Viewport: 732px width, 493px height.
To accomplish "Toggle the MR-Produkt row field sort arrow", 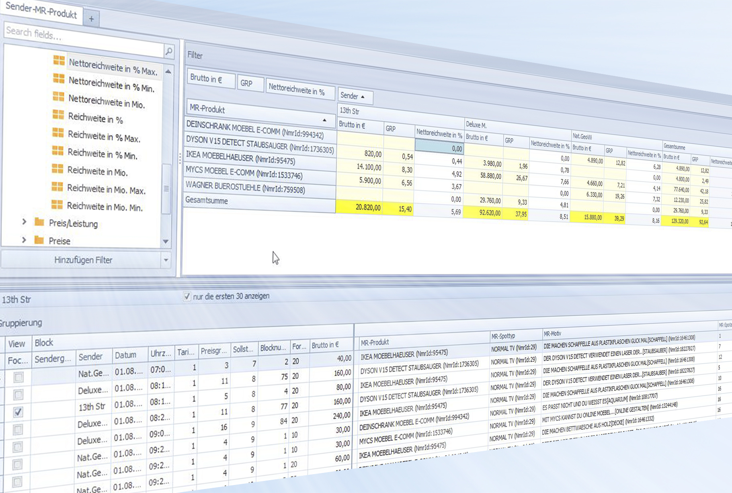I will pos(324,120).
